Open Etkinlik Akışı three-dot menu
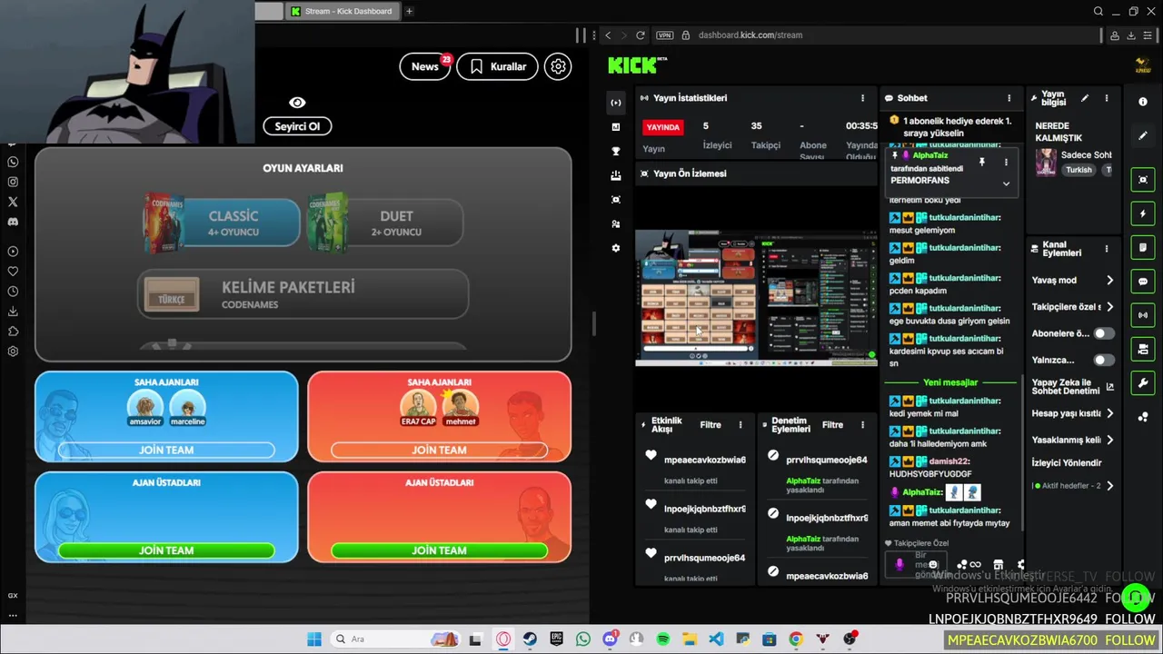Viewport: 1163px width, 654px height. tap(741, 425)
